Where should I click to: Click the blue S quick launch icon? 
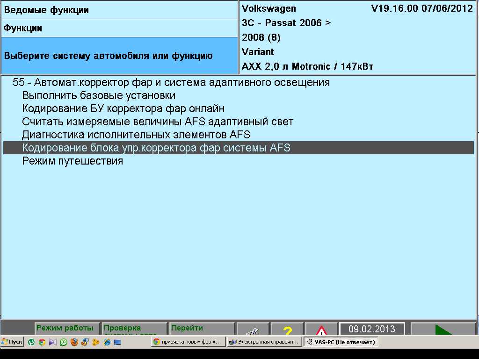pos(85,342)
